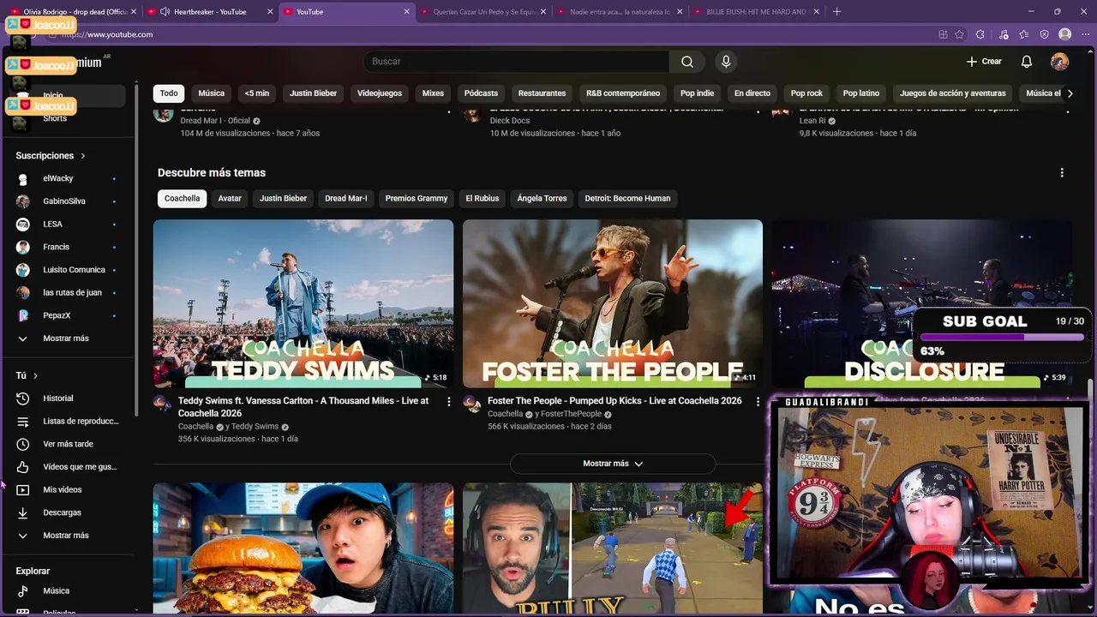Select the Coachella topic chip
Viewport: 1097px width, 617px height.
click(x=182, y=198)
